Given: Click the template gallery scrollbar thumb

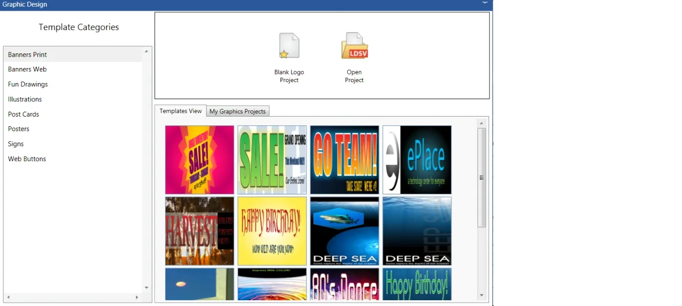Looking at the screenshot, I should tap(482, 178).
